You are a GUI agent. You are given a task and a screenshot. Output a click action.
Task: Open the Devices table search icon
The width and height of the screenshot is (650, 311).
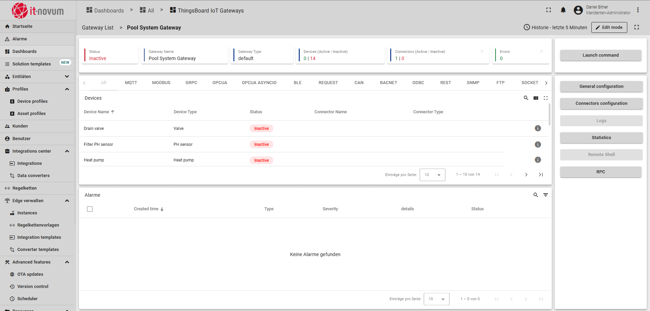point(526,98)
